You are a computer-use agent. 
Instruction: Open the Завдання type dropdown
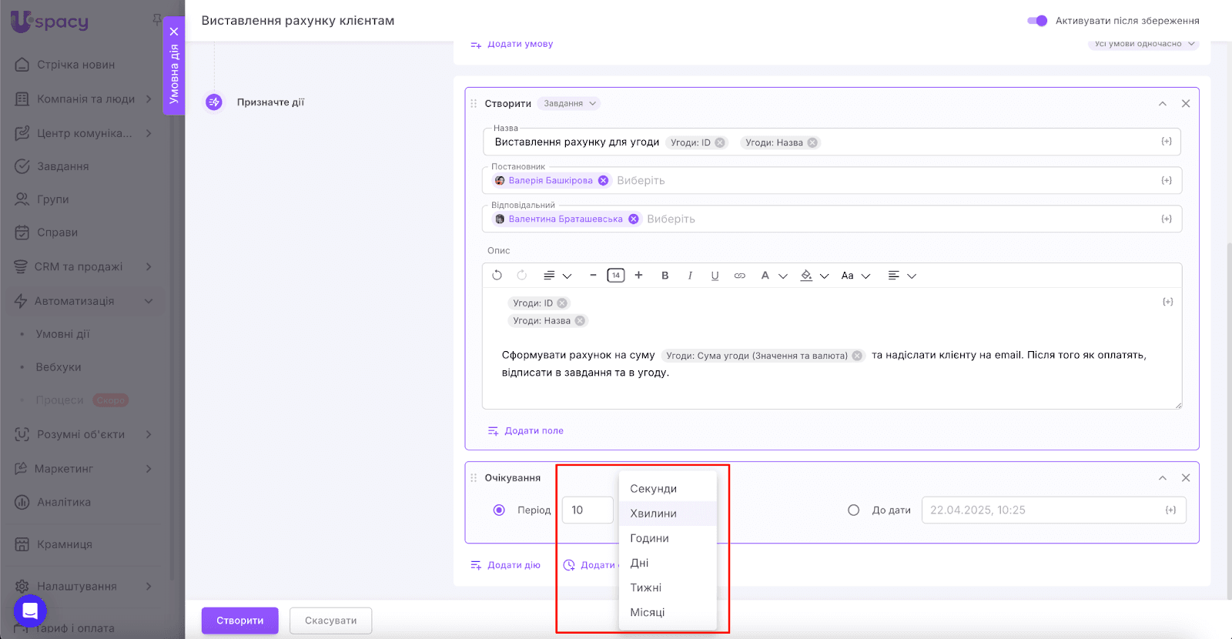pyautogui.click(x=570, y=104)
